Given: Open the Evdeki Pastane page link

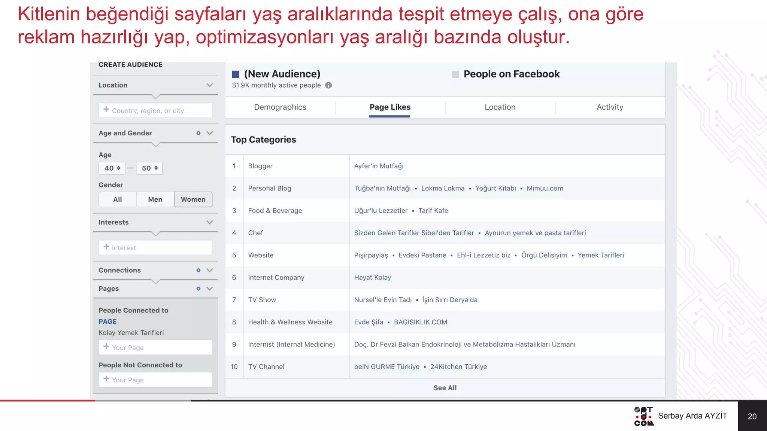Looking at the screenshot, I should click(x=422, y=255).
